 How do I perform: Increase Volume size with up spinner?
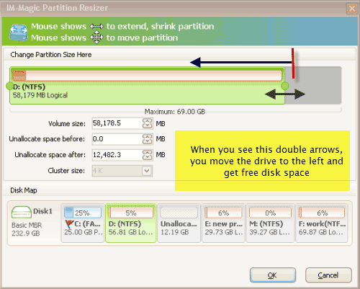coord(148,120)
